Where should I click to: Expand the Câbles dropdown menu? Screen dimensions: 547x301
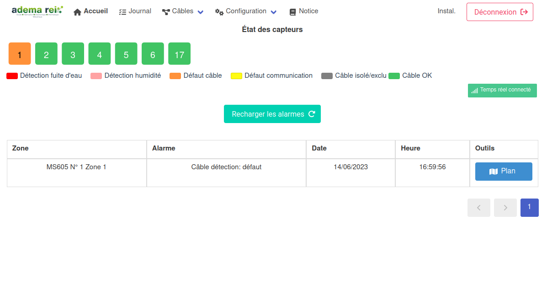[200, 11]
